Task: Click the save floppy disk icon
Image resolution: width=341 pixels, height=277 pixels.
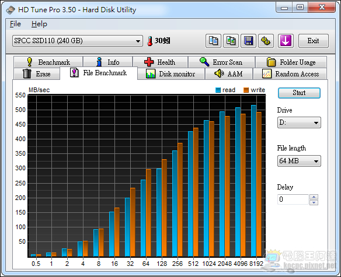Action: point(248,41)
